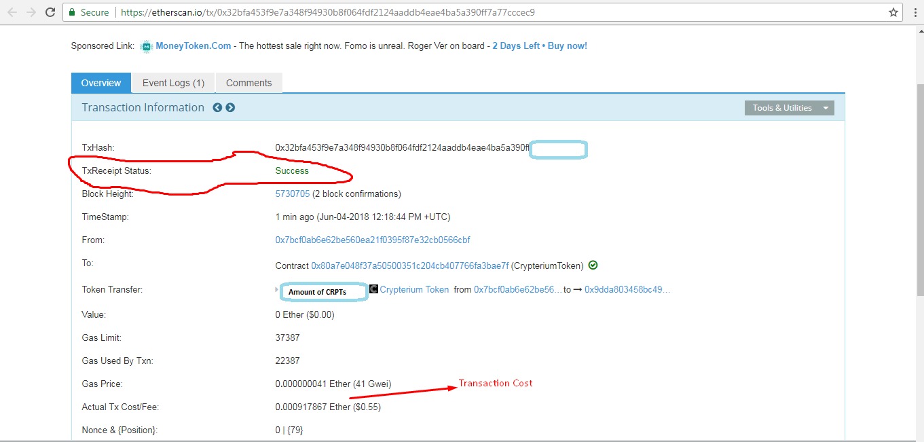Click the browser back arrow icon

[12, 12]
